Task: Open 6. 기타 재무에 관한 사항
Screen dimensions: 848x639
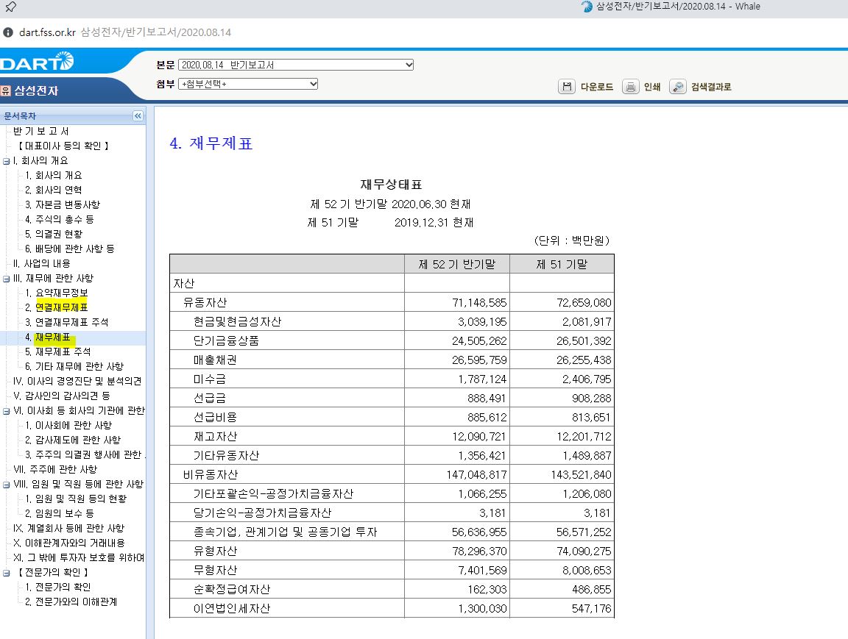Action: point(74,366)
